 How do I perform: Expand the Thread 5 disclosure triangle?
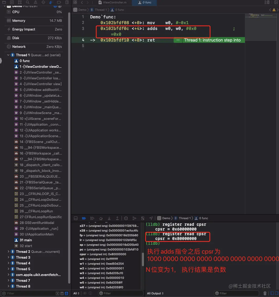[8, 269]
